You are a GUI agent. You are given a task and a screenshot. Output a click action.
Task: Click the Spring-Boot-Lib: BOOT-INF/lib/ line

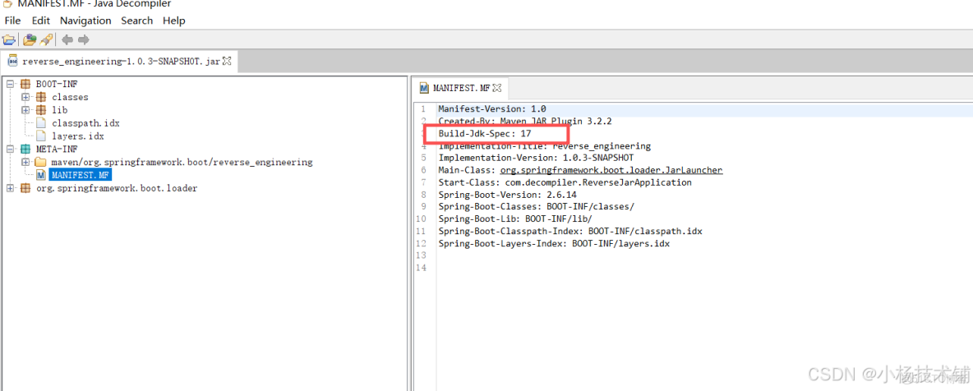[x=514, y=219]
